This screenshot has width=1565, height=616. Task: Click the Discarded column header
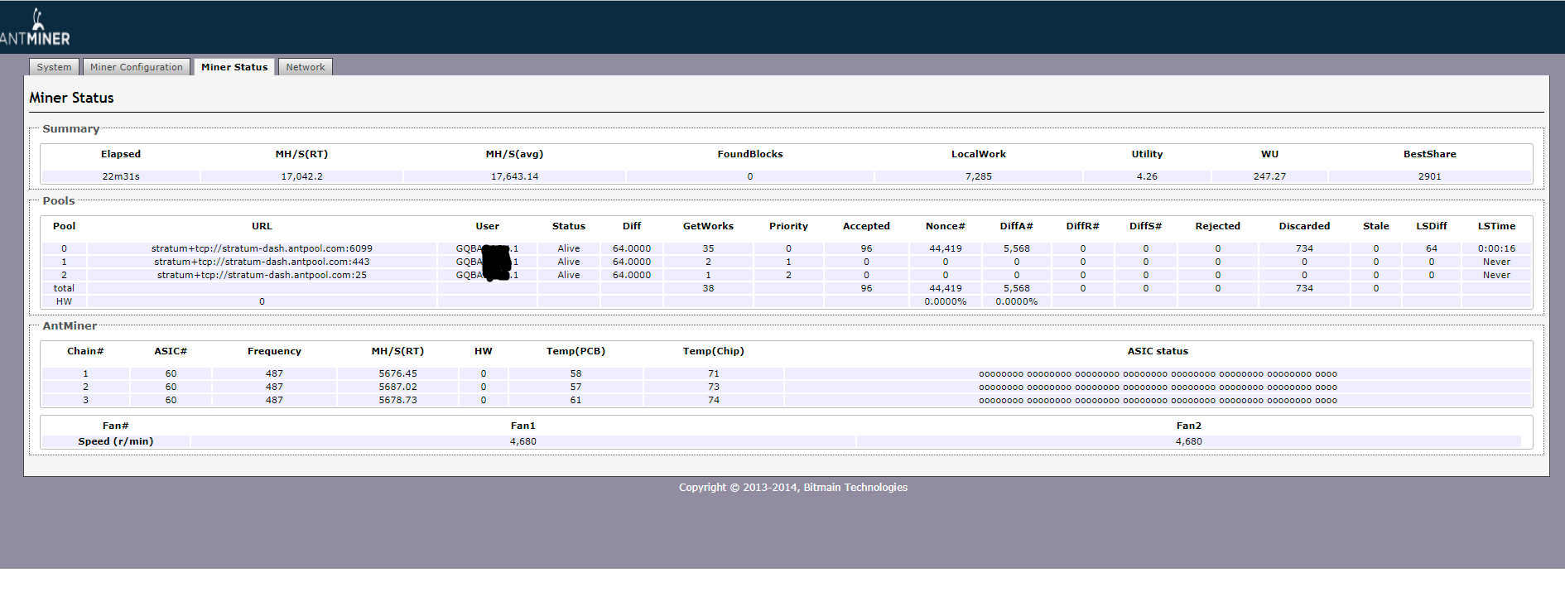(1304, 226)
